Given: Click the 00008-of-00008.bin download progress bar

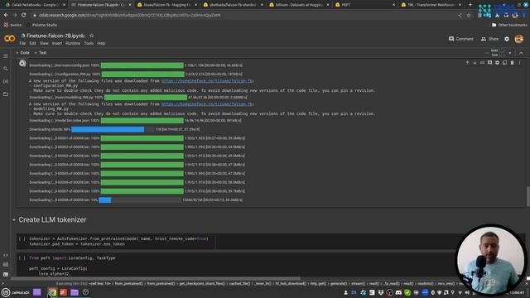Looking at the screenshot, I should point(140,200).
